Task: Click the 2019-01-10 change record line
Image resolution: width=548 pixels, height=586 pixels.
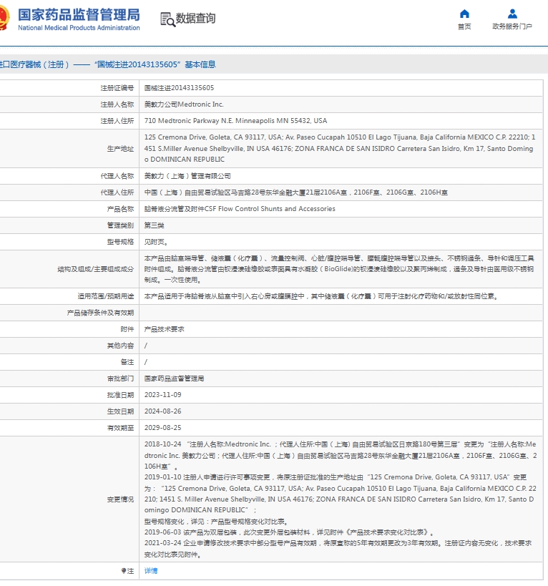Action: click(341, 494)
